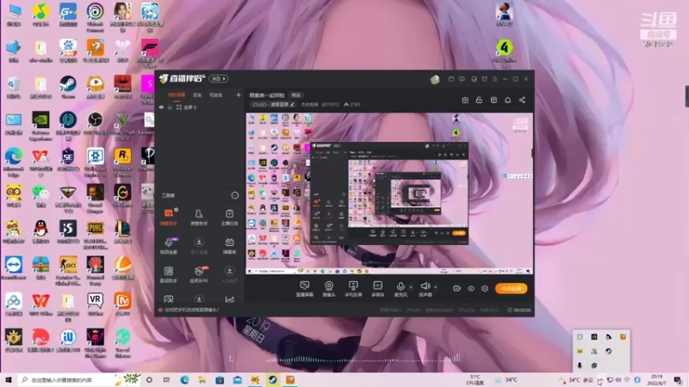Image resolution: width=689 pixels, height=387 pixels.
Task: Click the 关闭直播 orange button
Action: click(511, 288)
